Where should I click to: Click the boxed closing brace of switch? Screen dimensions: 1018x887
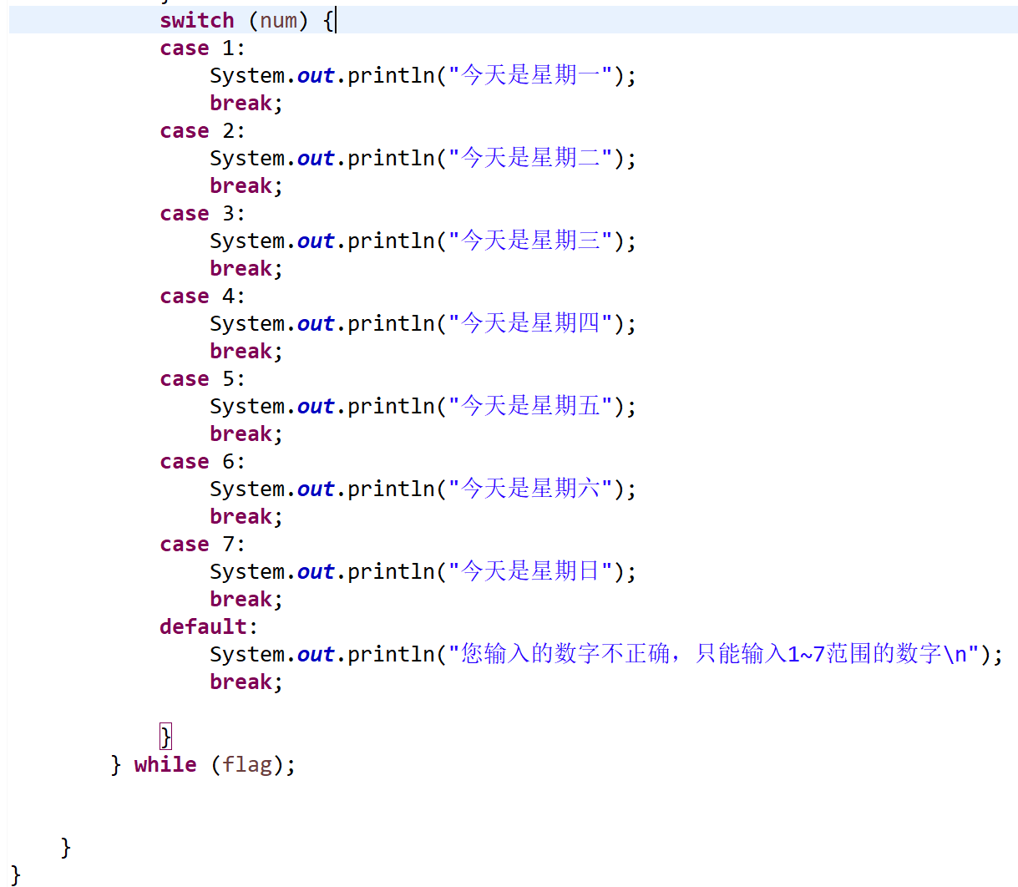coord(166,737)
